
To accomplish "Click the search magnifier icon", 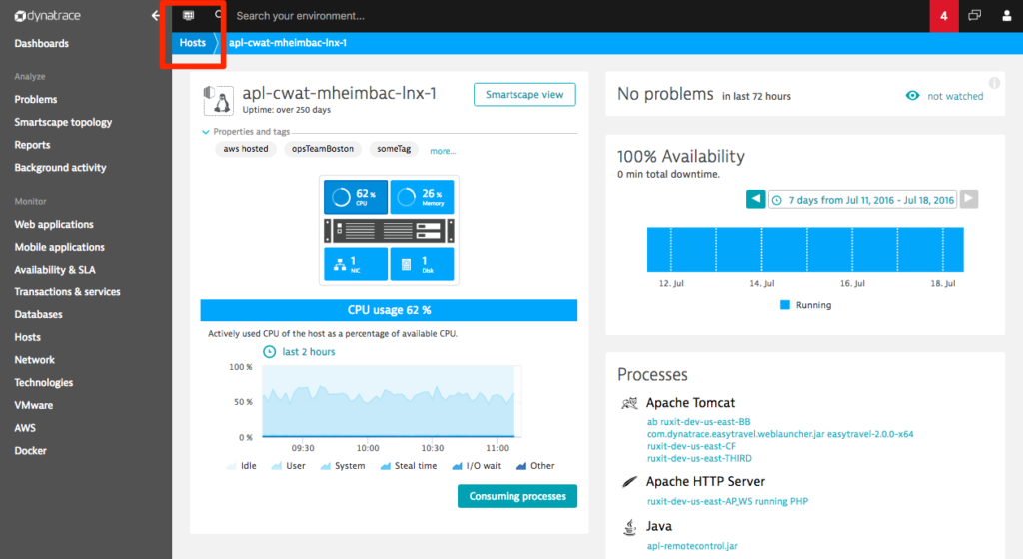I will [219, 14].
